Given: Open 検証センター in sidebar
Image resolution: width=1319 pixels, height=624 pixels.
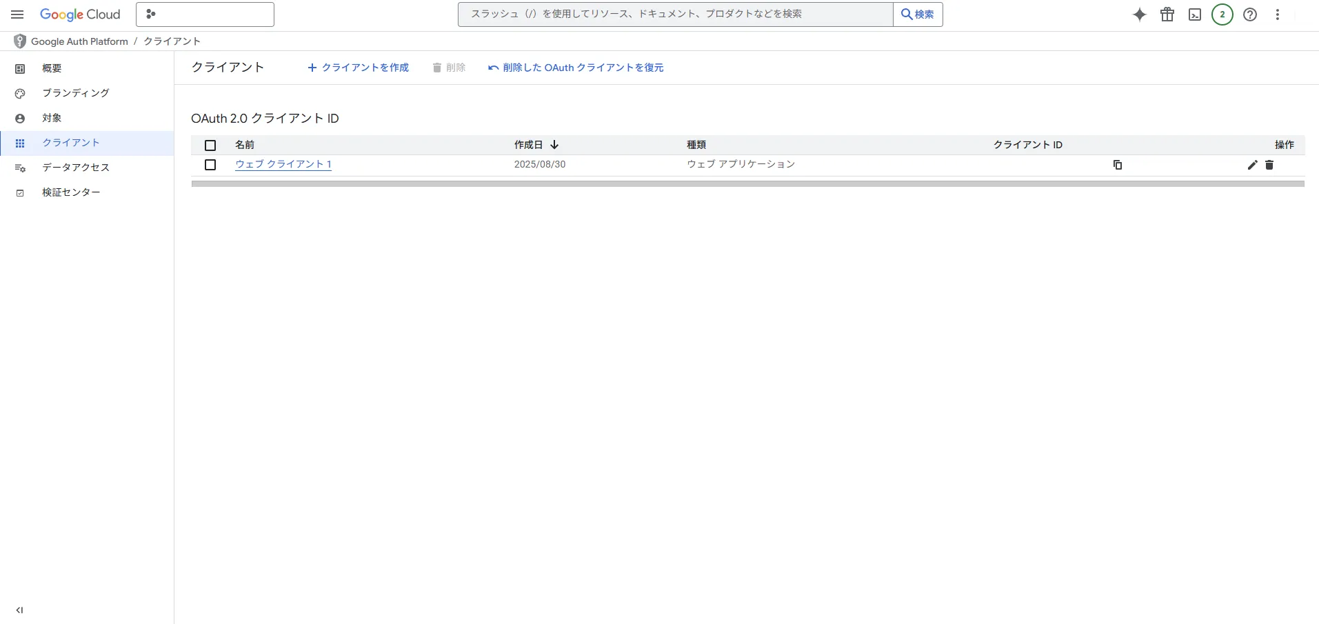Looking at the screenshot, I should (87, 192).
